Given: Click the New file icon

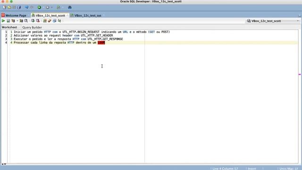Looking at the screenshot, I should [x=4, y=8].
